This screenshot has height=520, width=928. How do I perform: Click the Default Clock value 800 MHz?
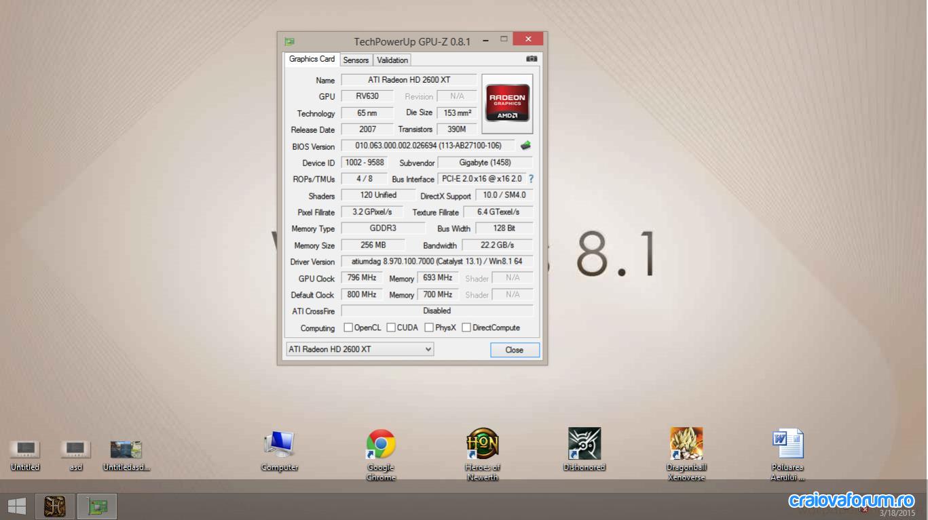[x=362, y=295]
